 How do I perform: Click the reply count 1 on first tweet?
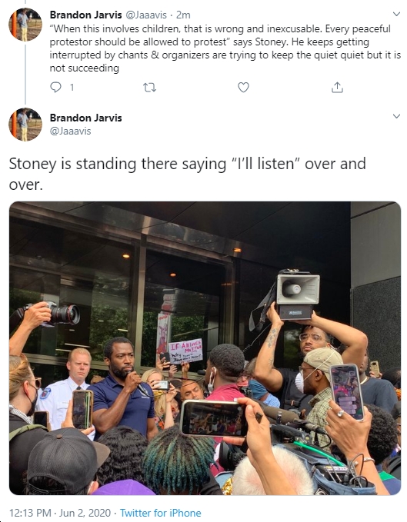(x=72, y=88)
